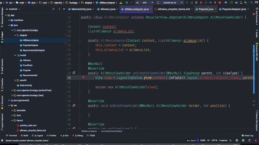Open the Android WiFi ADB panel
Screen dimensions: 259x145
(x=257, y=52)
